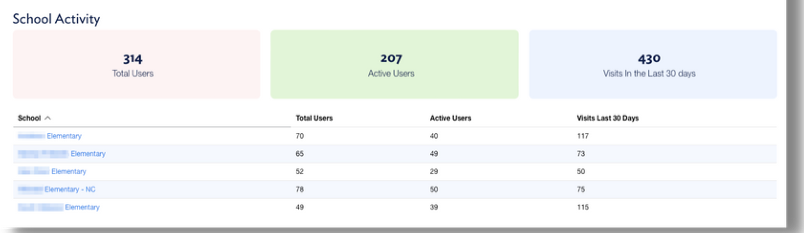
Task: Click the 29 active users cell
Action: coord(434,172)
